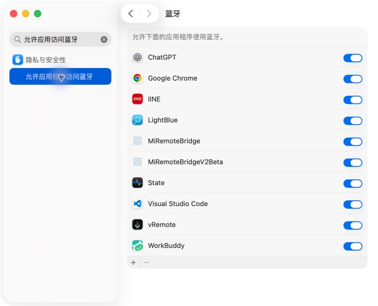Screen dimensions: 378x306
Task: Click the MiRemoteBridge placeholder icon
Action: (x=138, y=141)
